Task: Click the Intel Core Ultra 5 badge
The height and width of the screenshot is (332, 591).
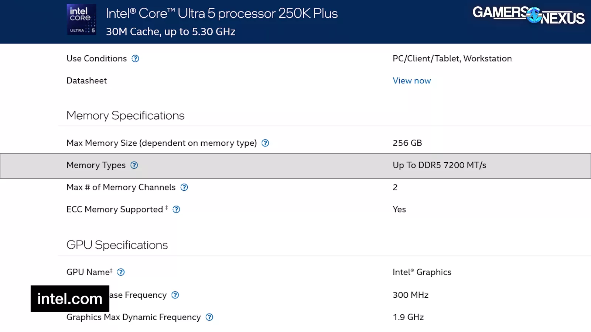Action: coord(81,19)
